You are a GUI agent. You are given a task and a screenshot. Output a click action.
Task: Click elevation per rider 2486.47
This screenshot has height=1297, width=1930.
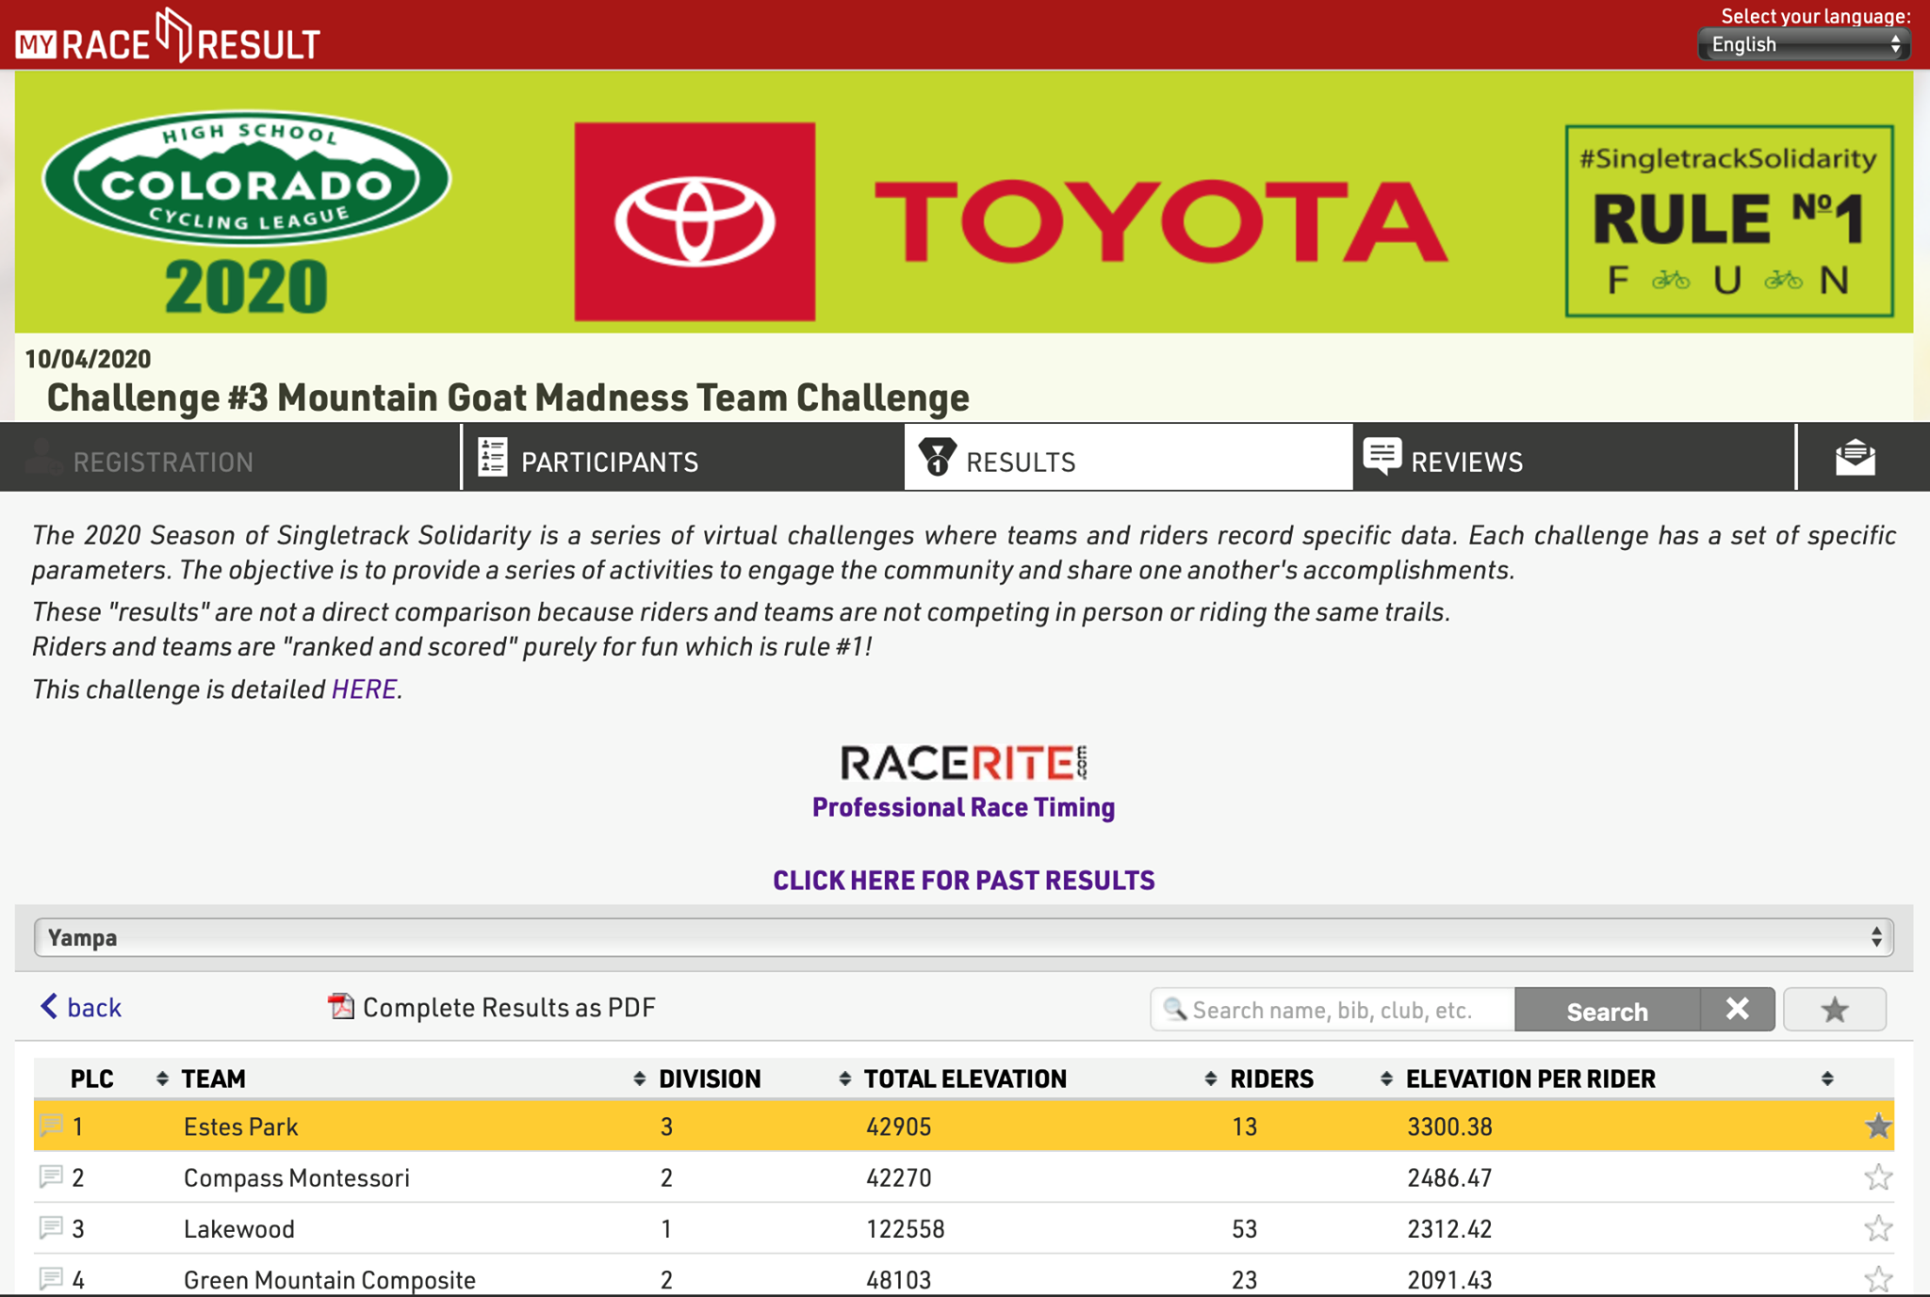click(x=1449, y=1177)
